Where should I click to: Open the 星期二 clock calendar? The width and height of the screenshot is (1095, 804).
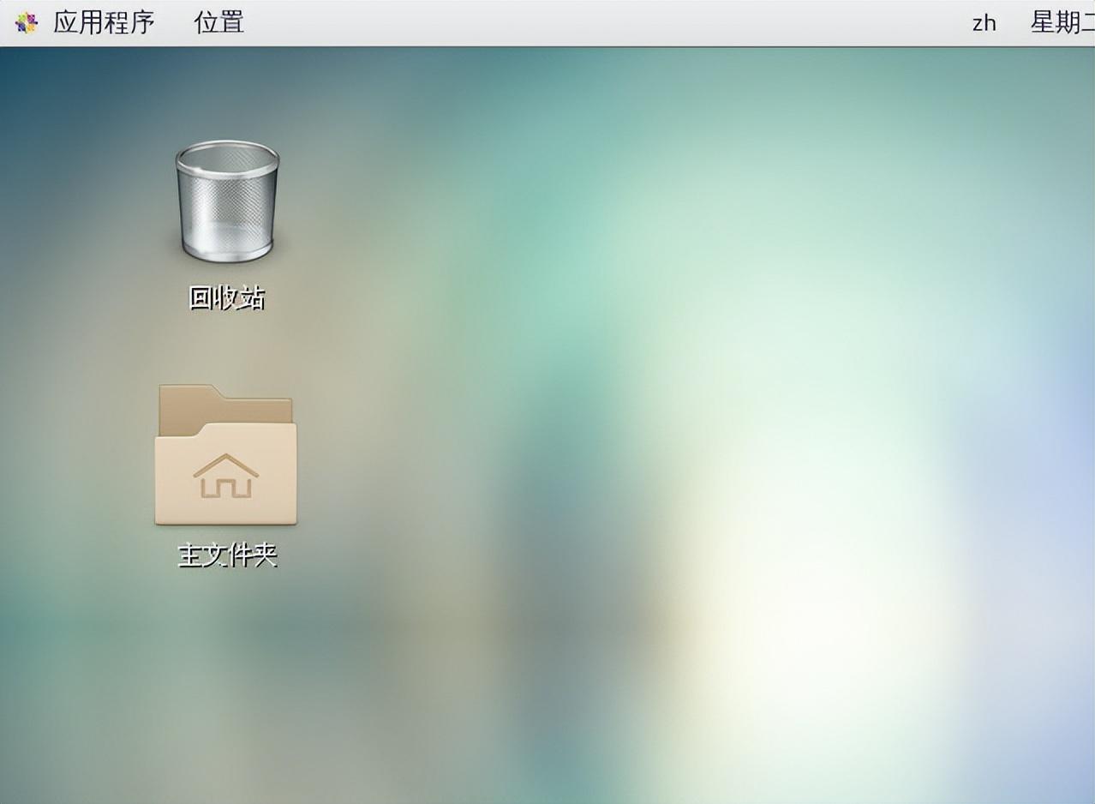[1062, 22]
